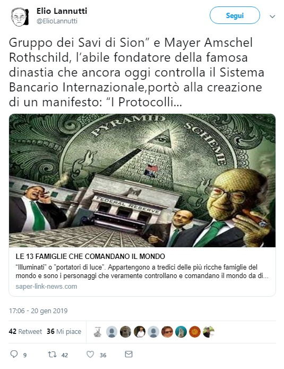Open the saper-link-news.com link
The image size is (284, 369).
pyautogui.click(x=46, y=287)
